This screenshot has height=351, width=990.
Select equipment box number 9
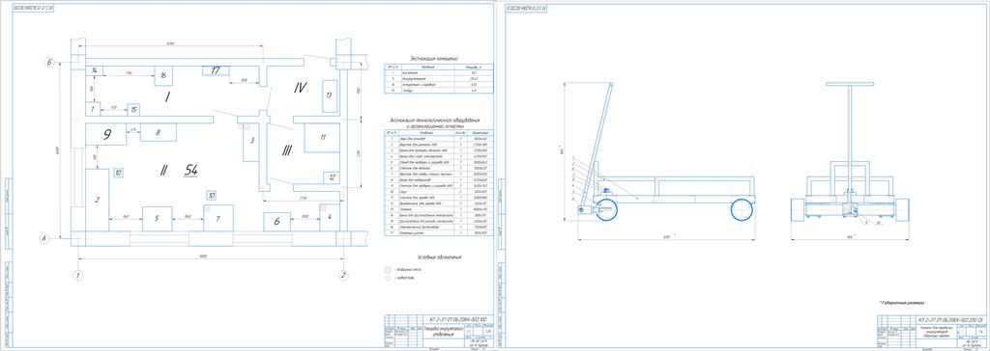point(106,134)
